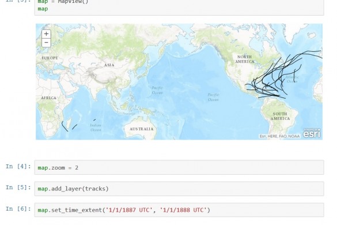The image size is (337, 225).
Task: Open the Esri, HERE, FAO, NOAA attribution
Action: (x=279, y=136)
